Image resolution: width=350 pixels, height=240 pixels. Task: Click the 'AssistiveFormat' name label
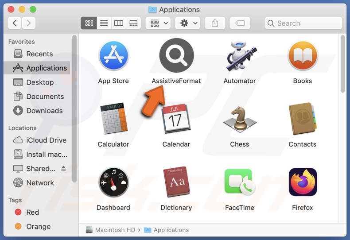click(x=176, y=81)
